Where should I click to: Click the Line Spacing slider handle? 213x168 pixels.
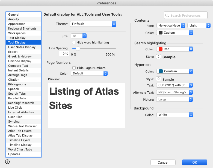78,48
